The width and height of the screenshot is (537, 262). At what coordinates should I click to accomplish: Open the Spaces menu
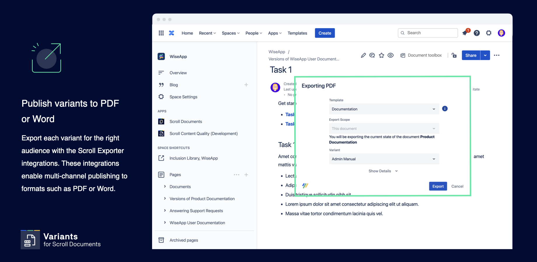pos(231,33)
